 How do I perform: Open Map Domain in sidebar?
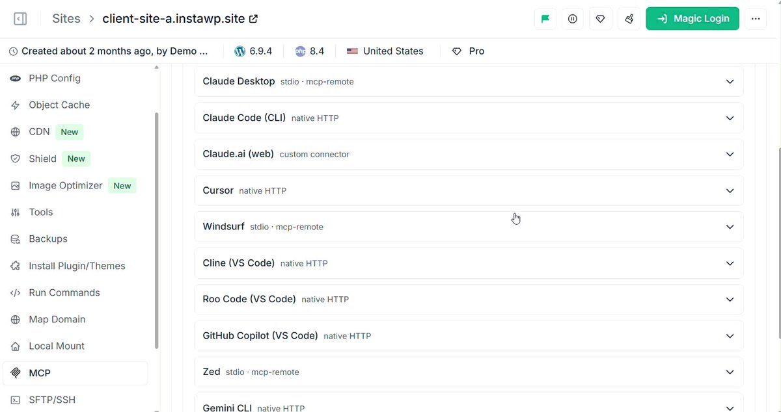click(57, 319)
